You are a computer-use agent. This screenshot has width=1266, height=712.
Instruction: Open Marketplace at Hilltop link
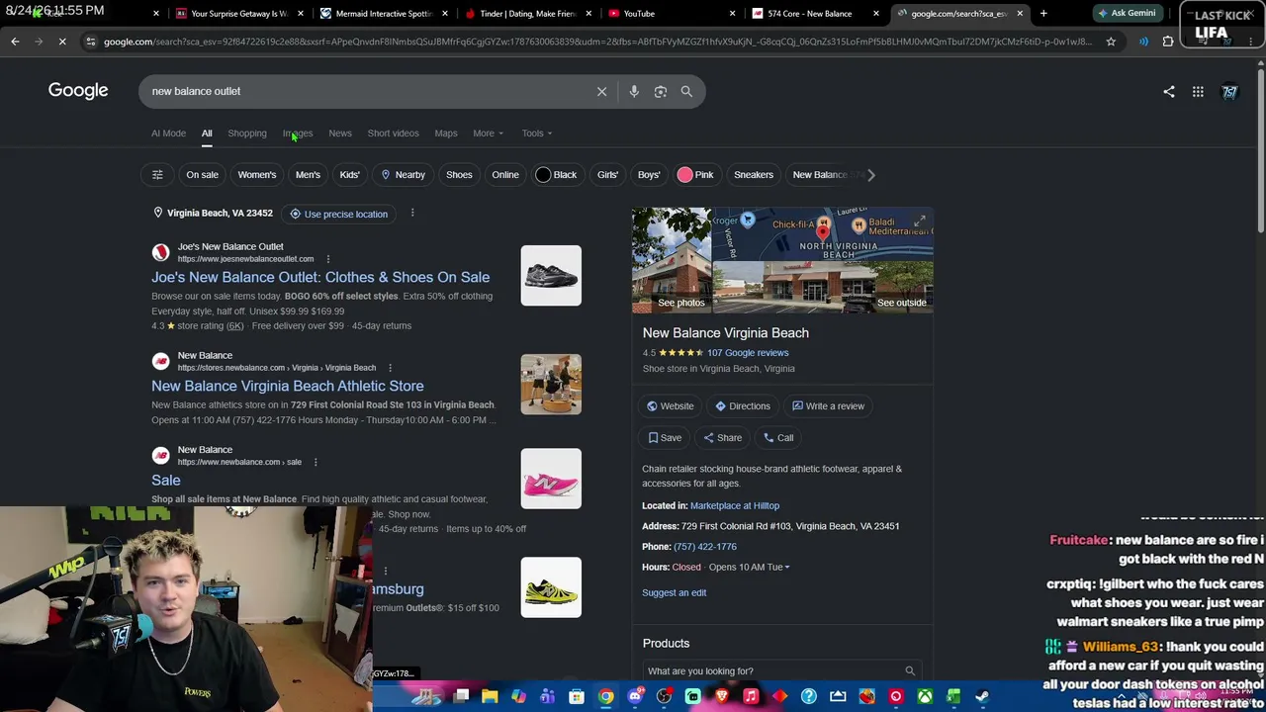(x=735, y=506)
